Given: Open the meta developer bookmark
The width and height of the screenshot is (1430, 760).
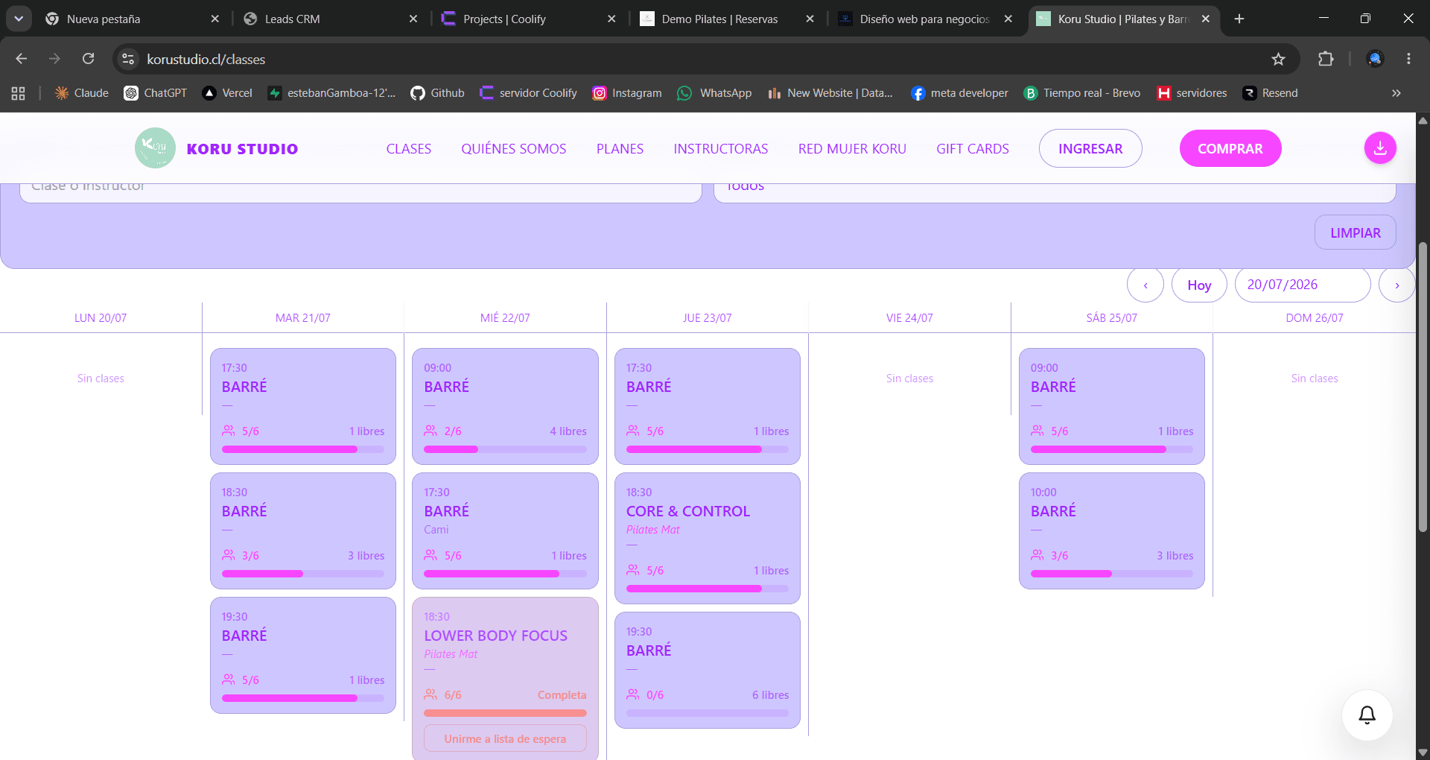Looking at the screenshot, I should coord(960,93).
